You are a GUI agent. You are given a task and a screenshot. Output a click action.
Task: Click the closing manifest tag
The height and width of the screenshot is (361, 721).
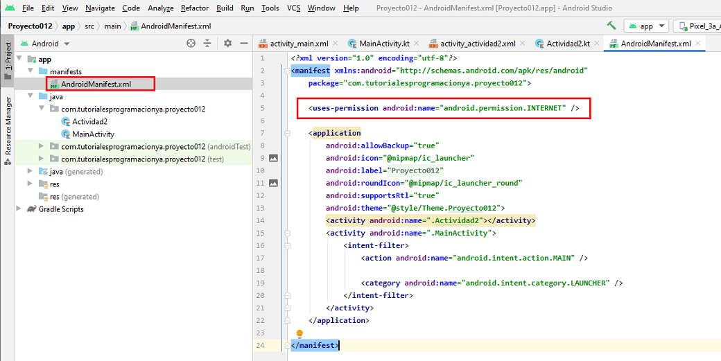point(315,345)
